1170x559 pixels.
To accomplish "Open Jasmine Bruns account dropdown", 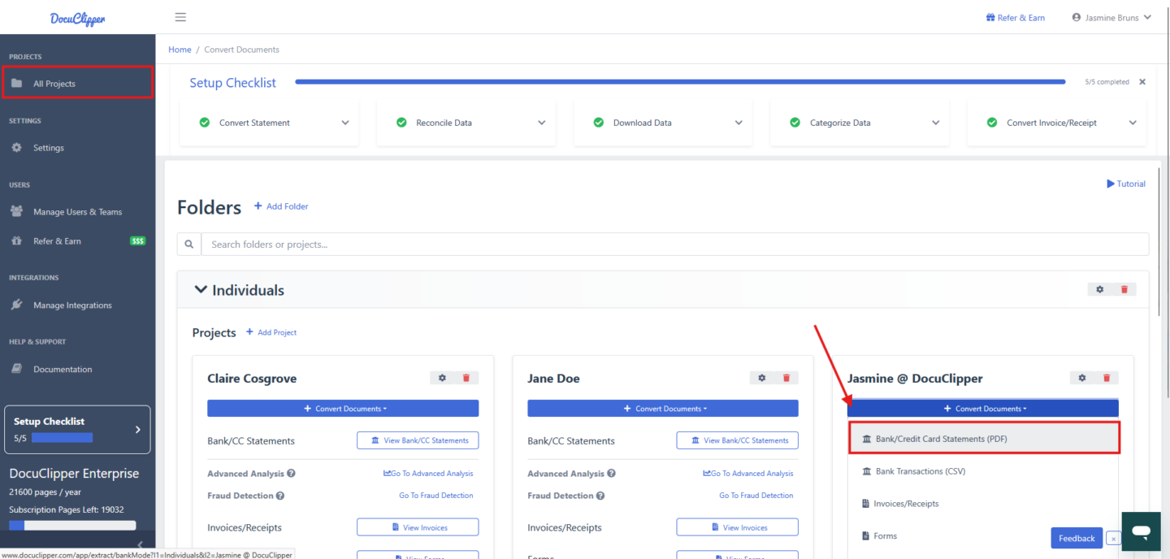I will click(x=1111, y=18).
